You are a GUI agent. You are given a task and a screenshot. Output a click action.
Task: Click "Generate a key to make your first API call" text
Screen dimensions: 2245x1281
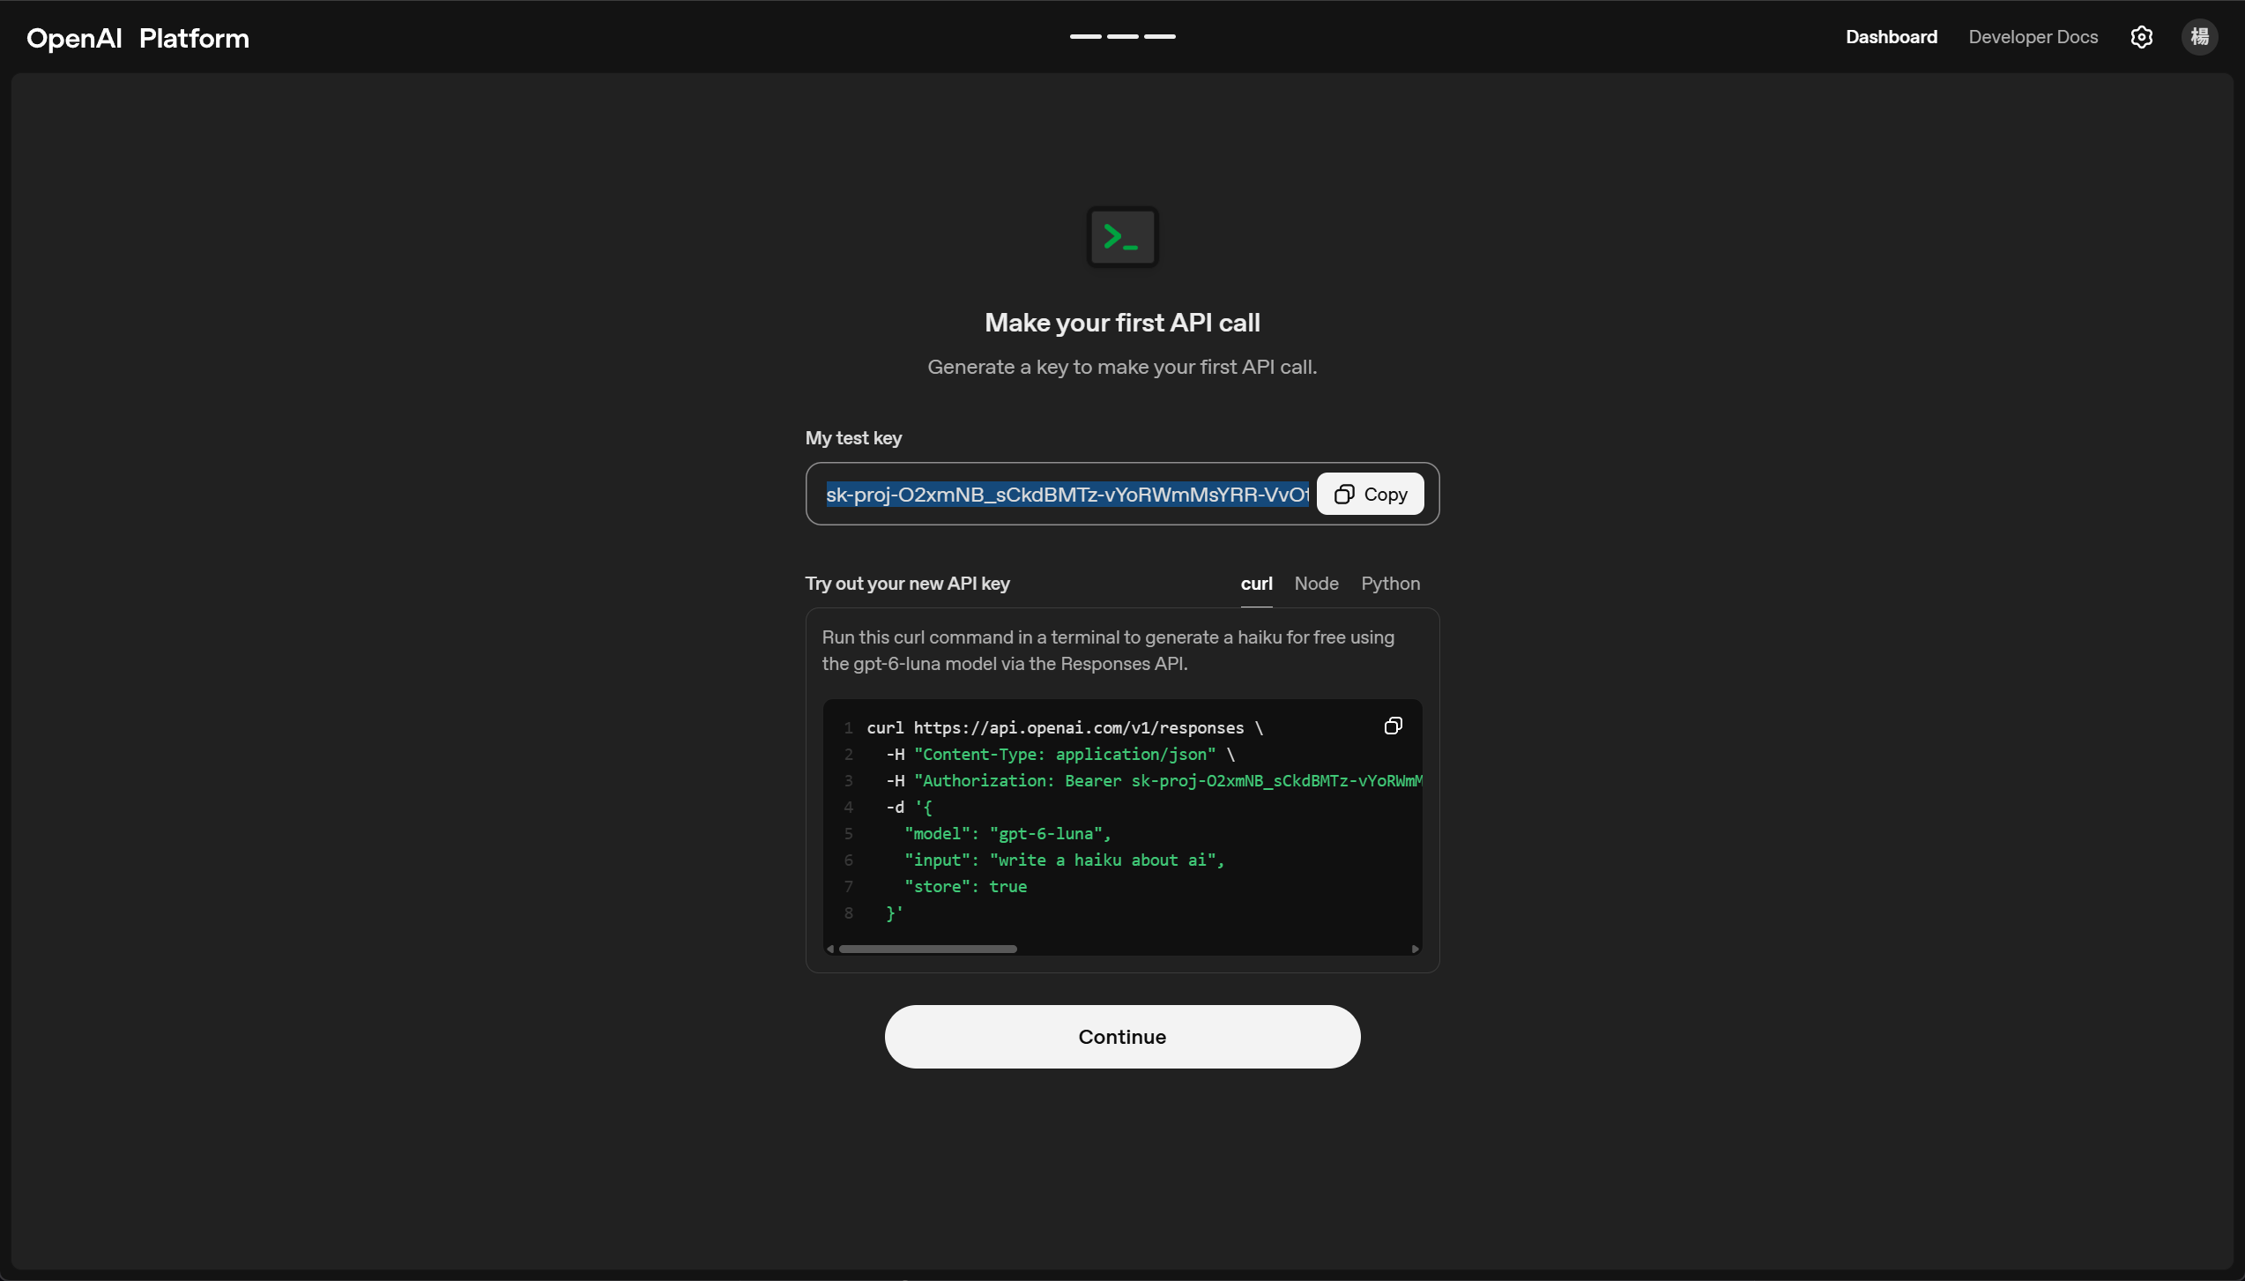click(1122, 367)
